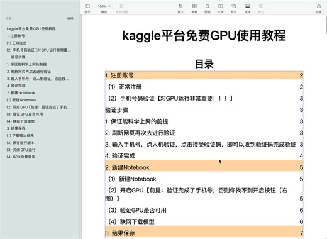327x239 pixels.
Task: Open the 媒体 media icon
Action: pos(248,6)
